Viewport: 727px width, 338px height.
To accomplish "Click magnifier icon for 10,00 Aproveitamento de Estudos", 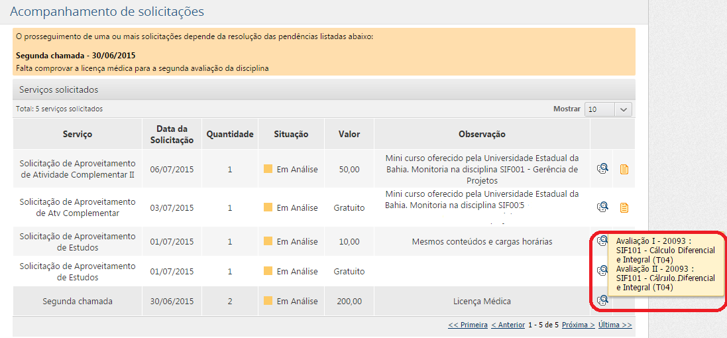I will 602,241.
